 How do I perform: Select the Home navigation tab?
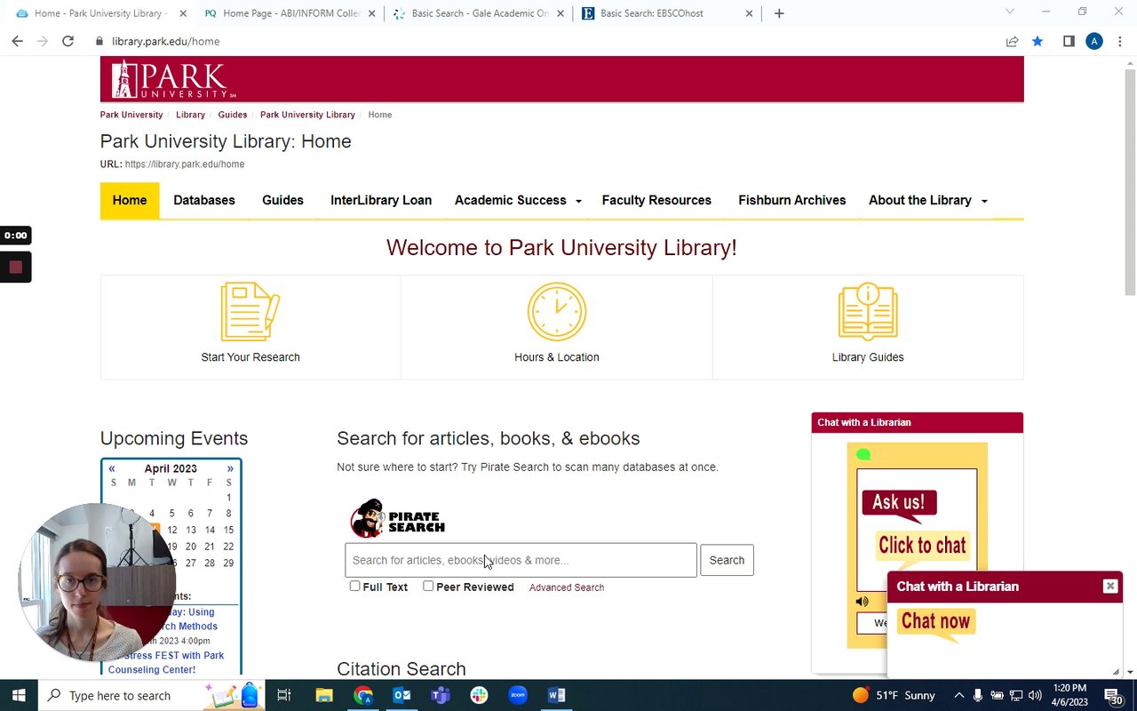tap(130, 200)
